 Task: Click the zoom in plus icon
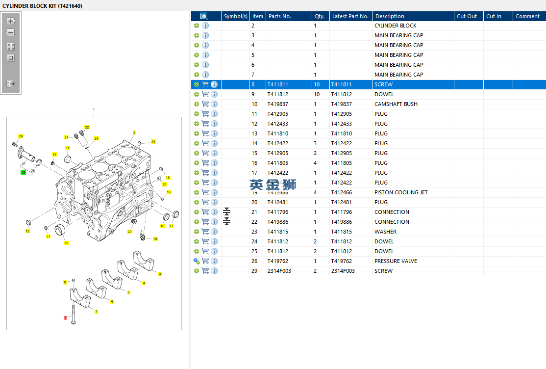[11, 21]
